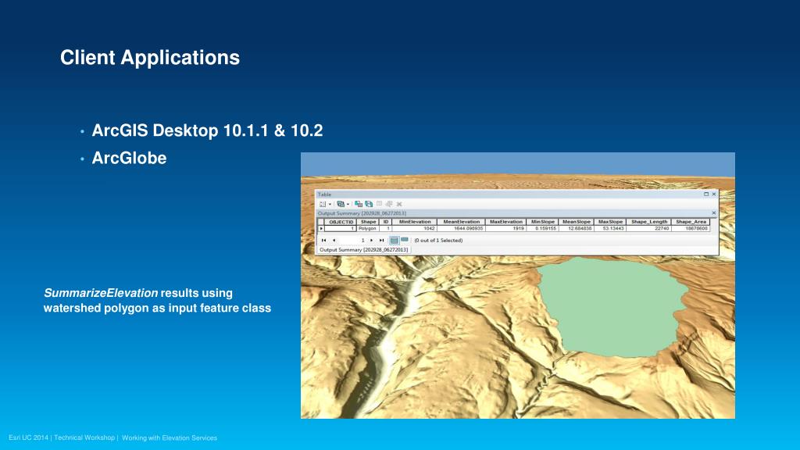Viewport: 800px width, 450px height.
Task: Expand the Related Tables dropdown arrow
Action: [x=348, y=204]
